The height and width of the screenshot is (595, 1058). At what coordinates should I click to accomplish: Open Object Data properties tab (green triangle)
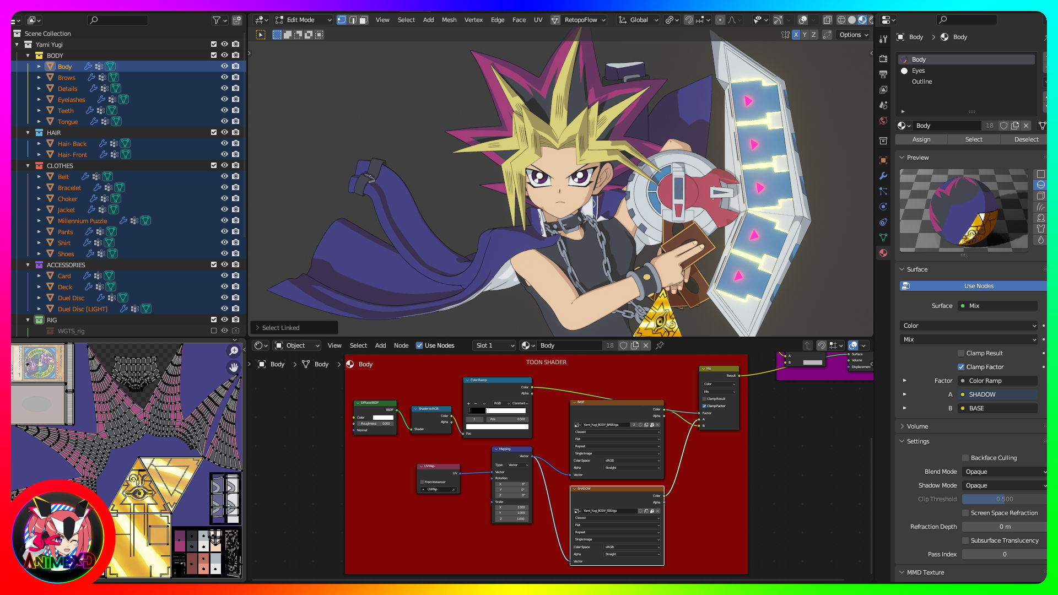pyautogui.click(x=883, y=237)
